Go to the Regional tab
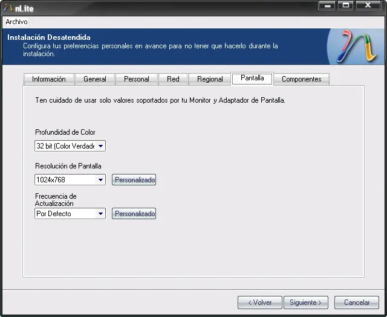 point(210,79)
